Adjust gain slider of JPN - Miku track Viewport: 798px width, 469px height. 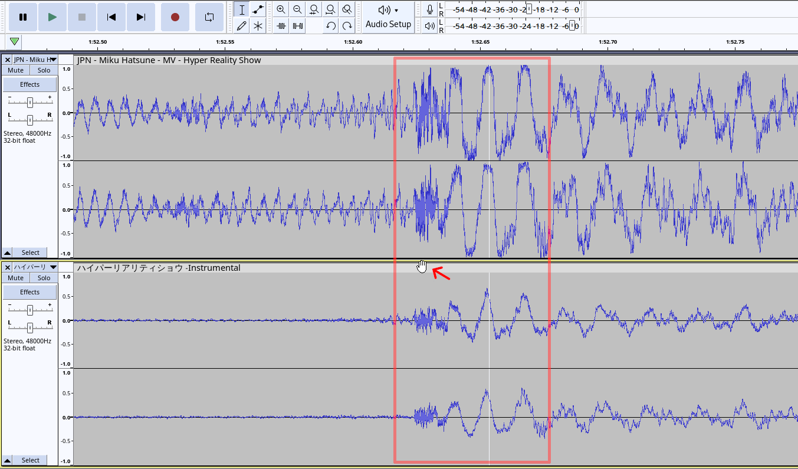29,103
